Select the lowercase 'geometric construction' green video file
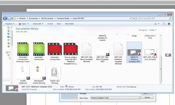175x105 pixels. pyautogui.click(x=39, y=51)
